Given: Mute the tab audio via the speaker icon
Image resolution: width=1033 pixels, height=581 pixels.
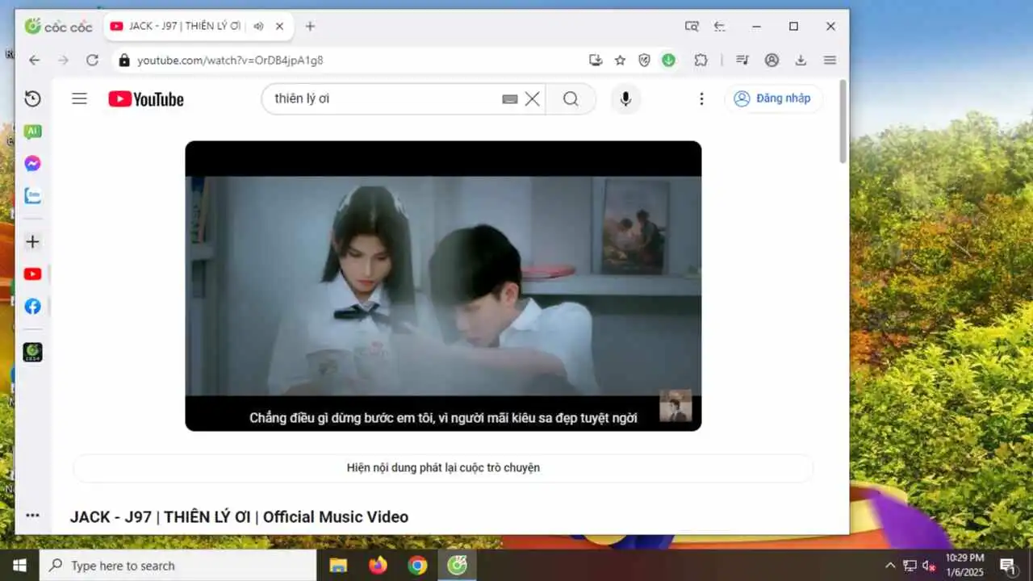Looking at the screenshot, I should pyautogui.click(x=258, y=26).
